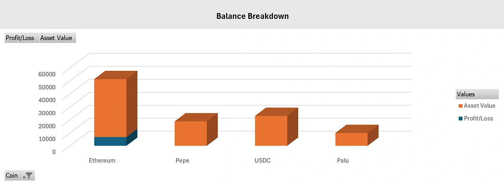Select the Palu category axis label
Screen dimensions: 504x184
click(x=343, y=160)
